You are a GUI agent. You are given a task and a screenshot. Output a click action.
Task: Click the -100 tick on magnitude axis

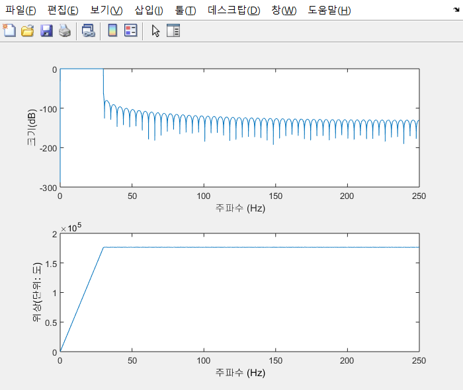click(48, 109)
